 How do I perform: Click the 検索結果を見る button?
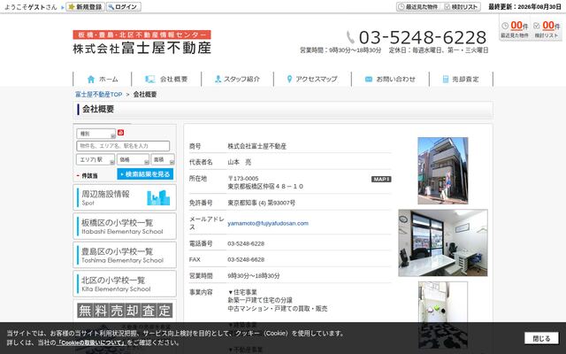[145, 174]
